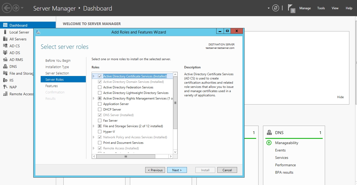Click the roles list scroll-left arrow

pos(94,156)
